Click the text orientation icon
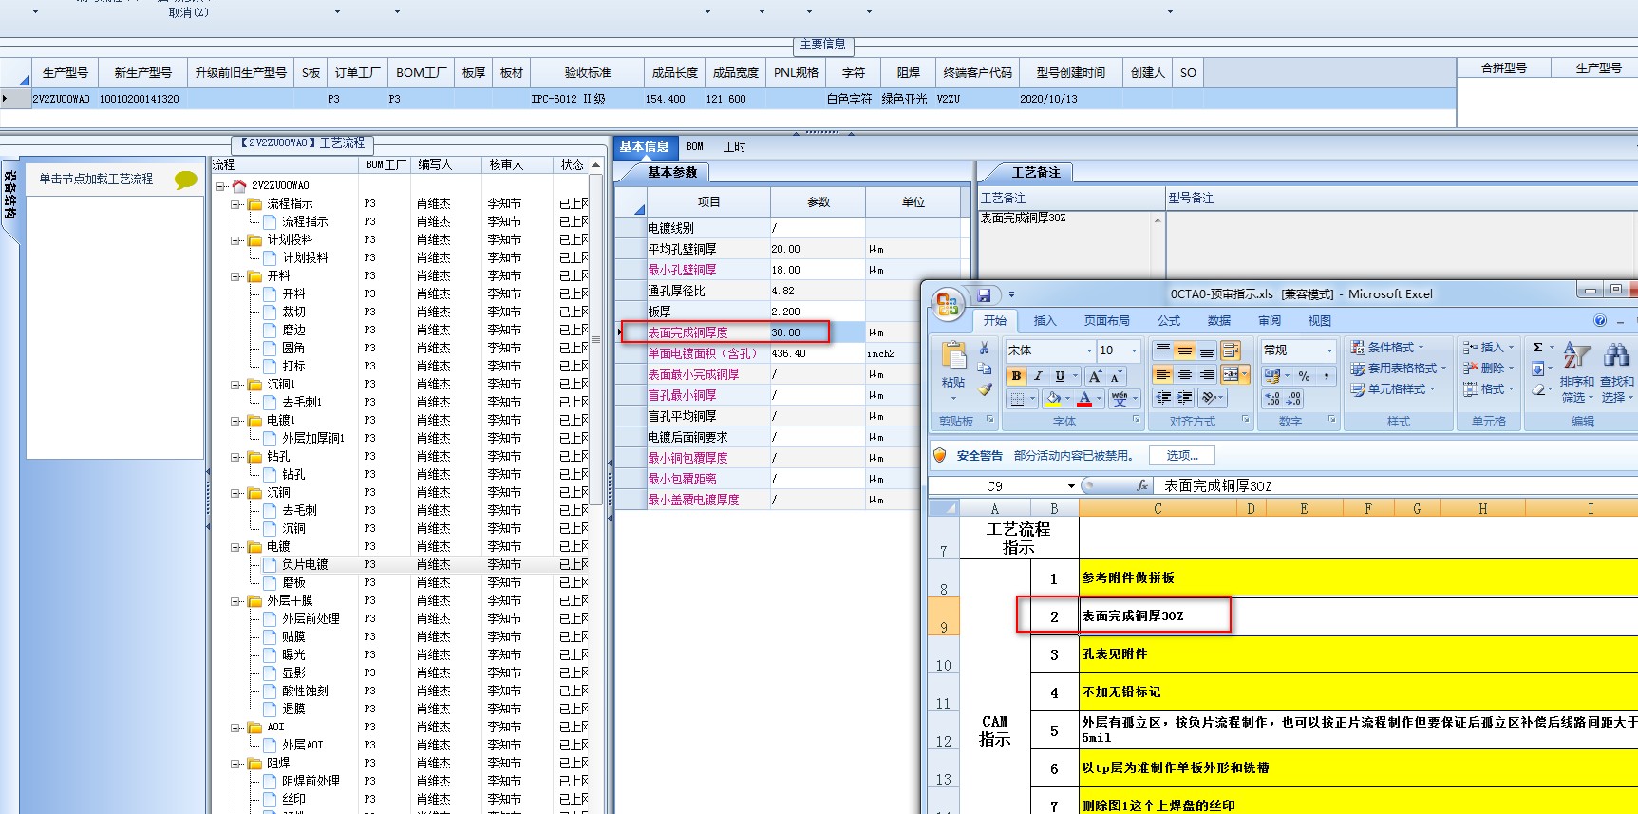The height and width of the screenshot is (814, 1638). (x=1208, y=398)
